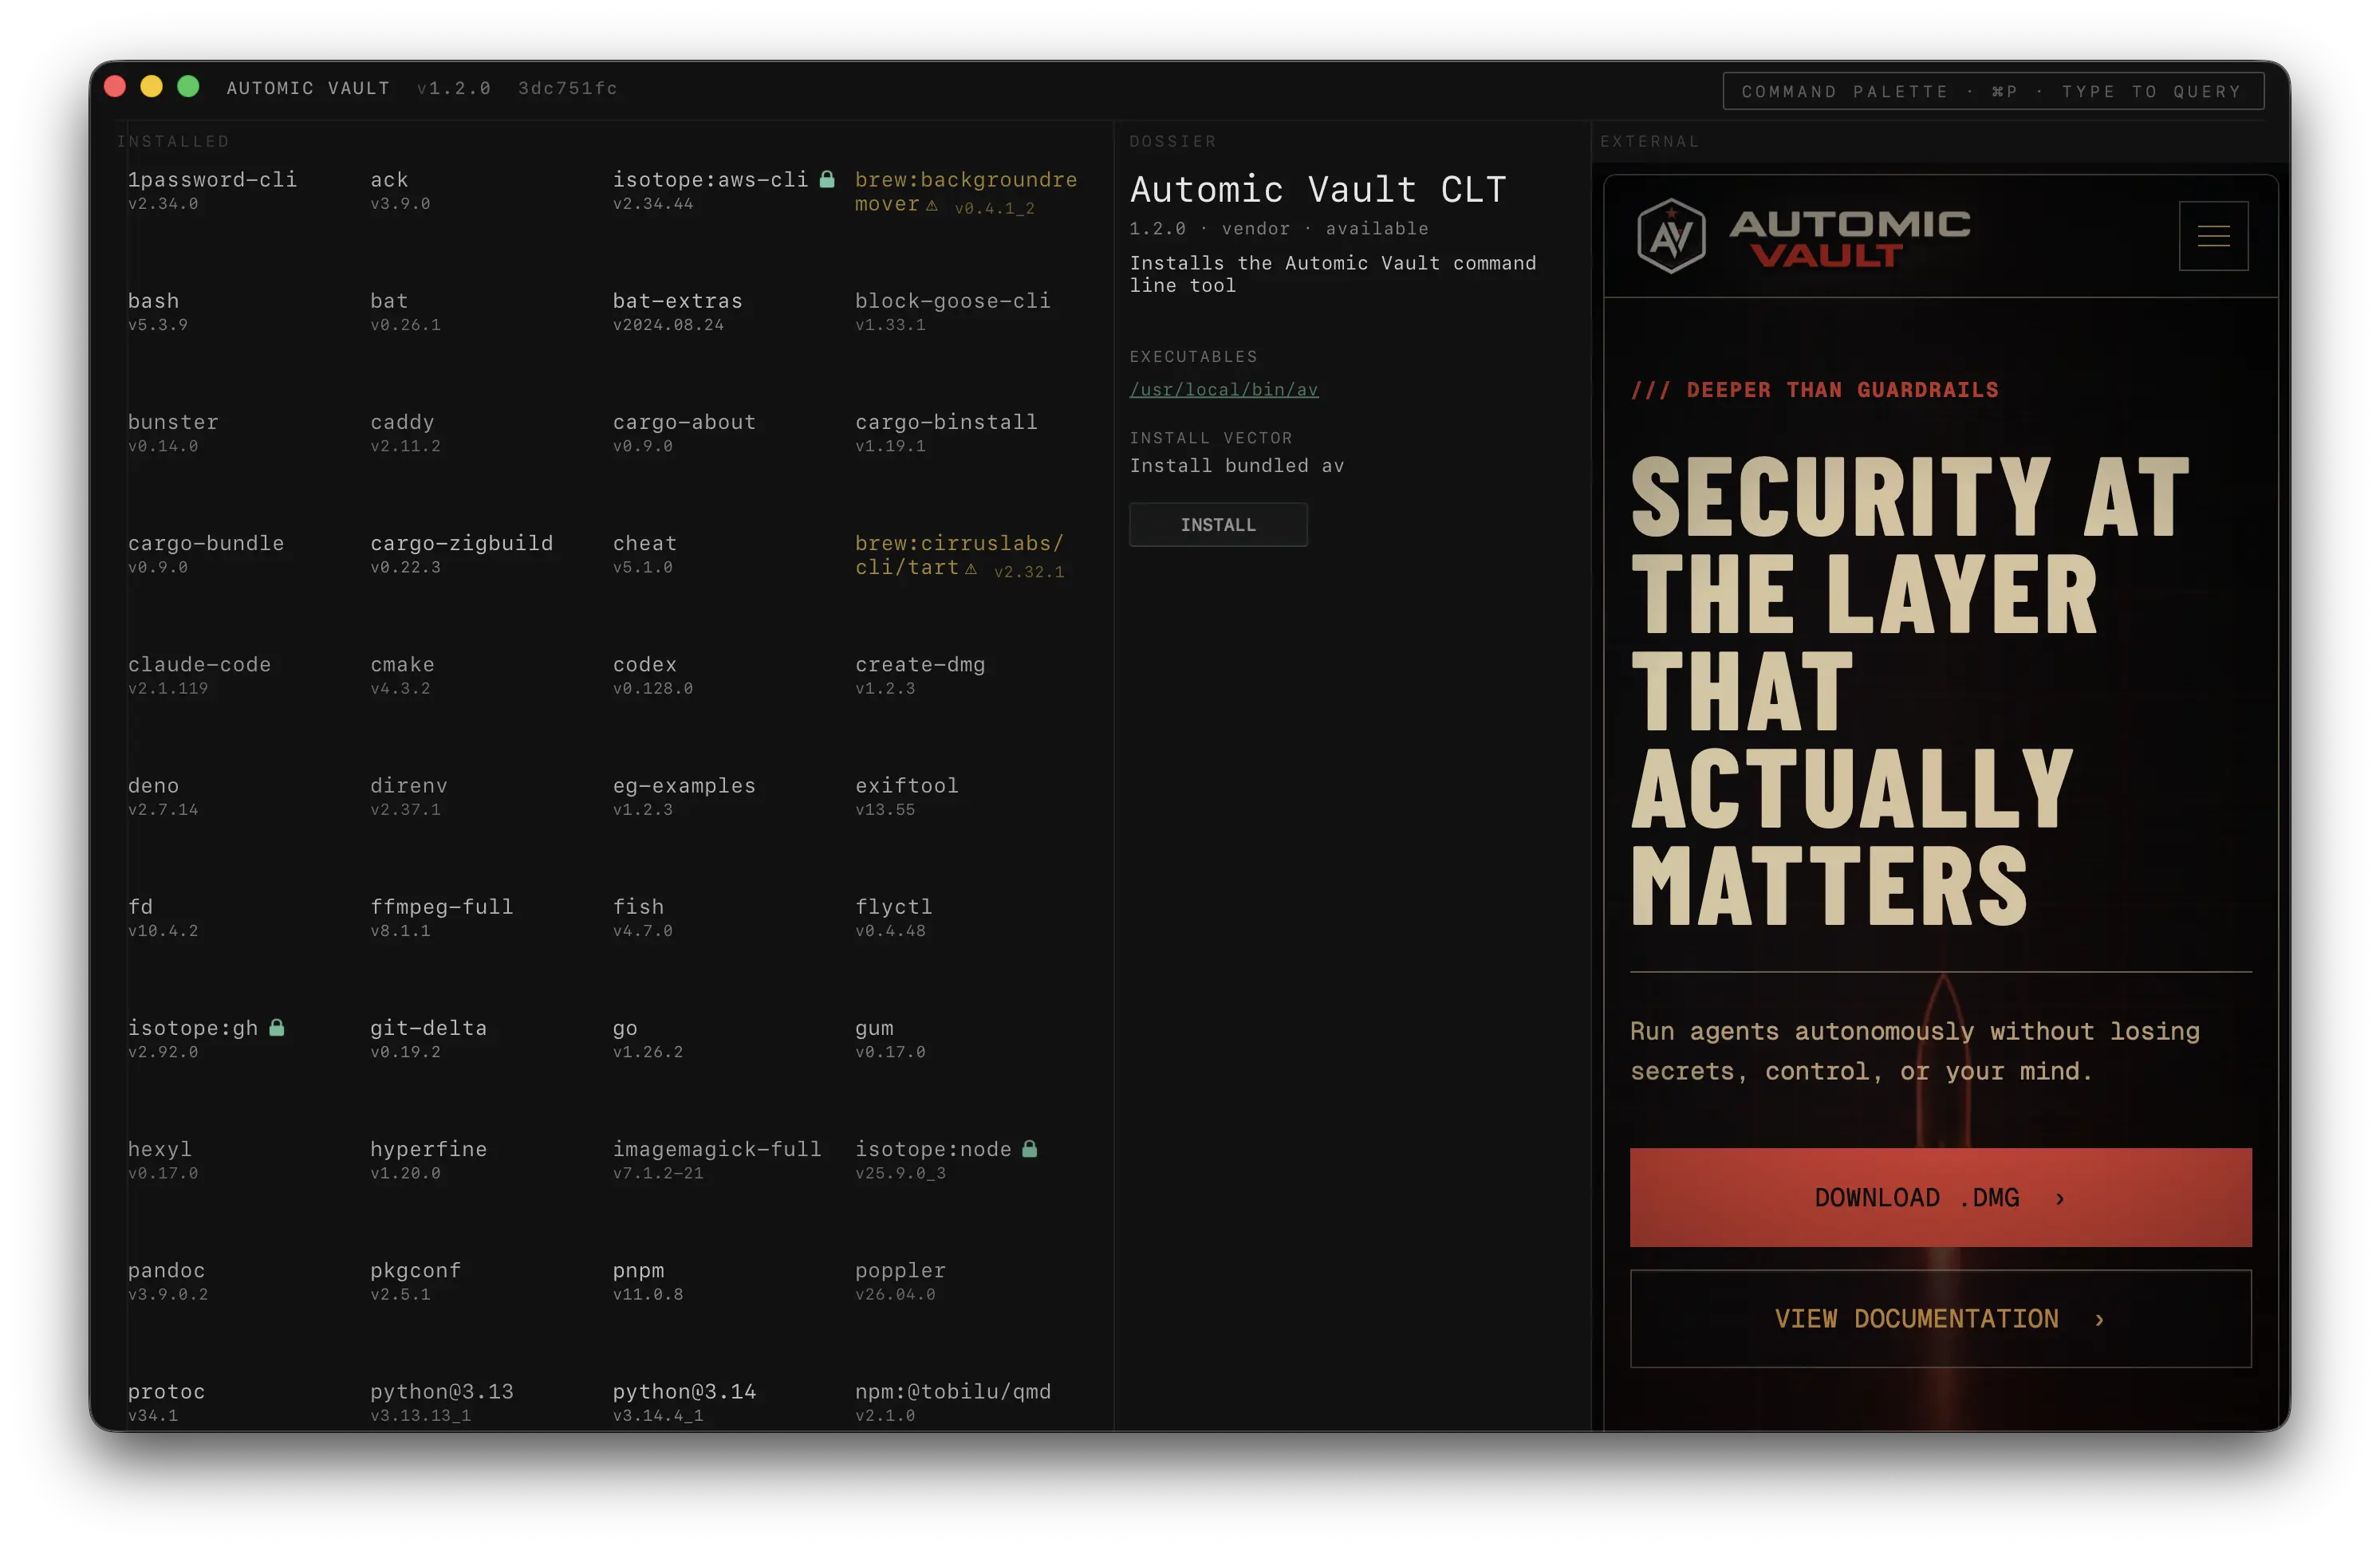Select the exiftool package
Viewport: 2380px width, 1550px height.
pyautogui.click(x=907, y=797)
